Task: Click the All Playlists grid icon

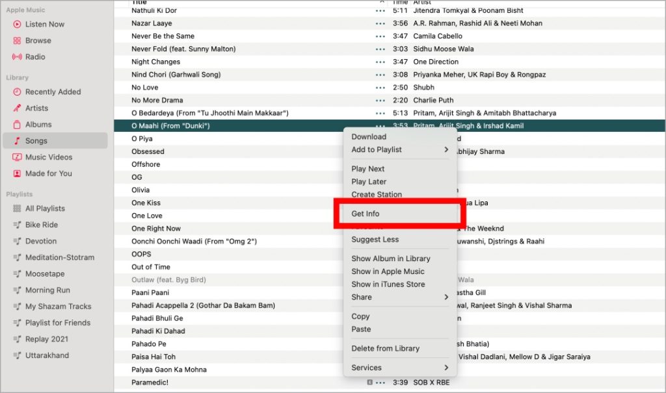Action: [17, 209]
